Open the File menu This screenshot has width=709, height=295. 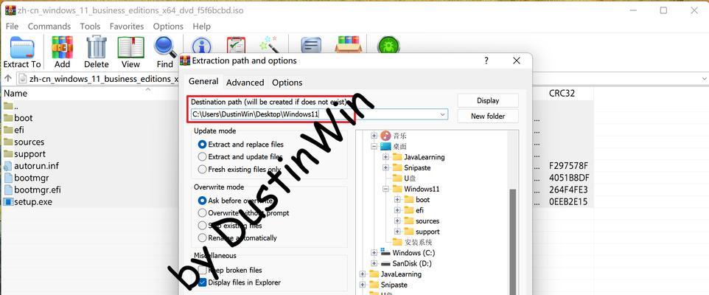point(12,27)
